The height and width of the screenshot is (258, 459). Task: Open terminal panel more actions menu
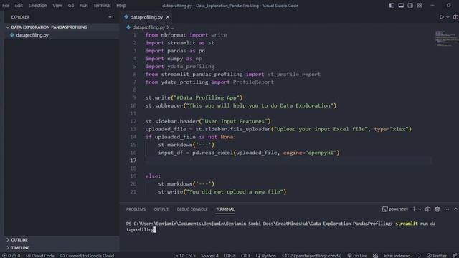click(446, 209)
